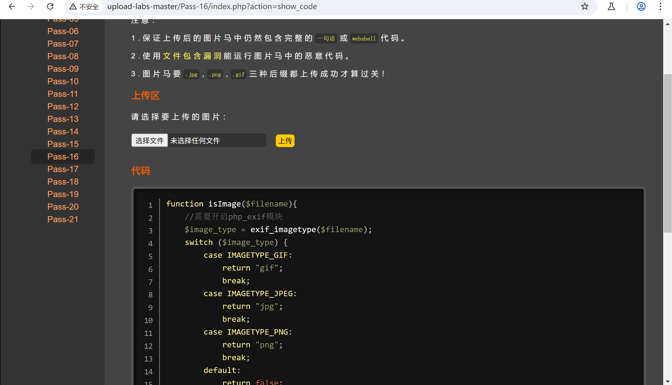Open the Chrome Labs flask icon

click(611, 6)
